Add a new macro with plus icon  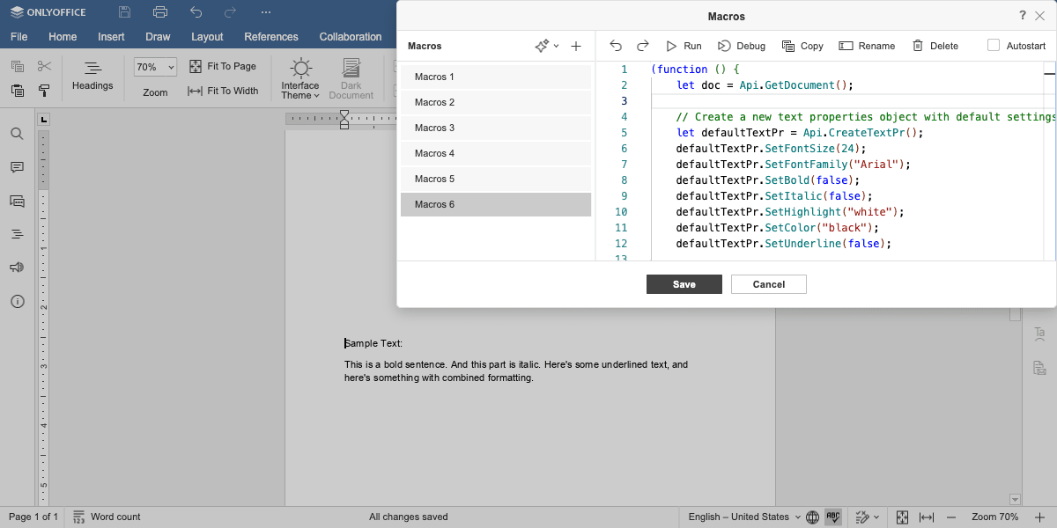pyautogui.click(x=576, y=46)
